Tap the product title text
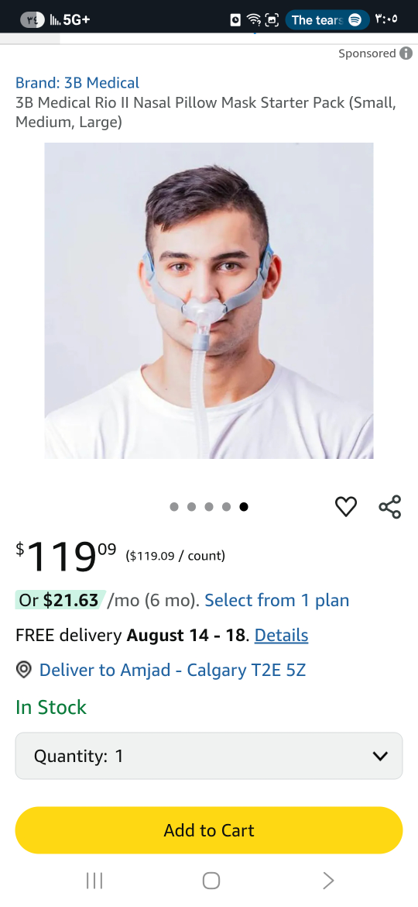This screenshot has width=418, height=907. click(206, 113)
